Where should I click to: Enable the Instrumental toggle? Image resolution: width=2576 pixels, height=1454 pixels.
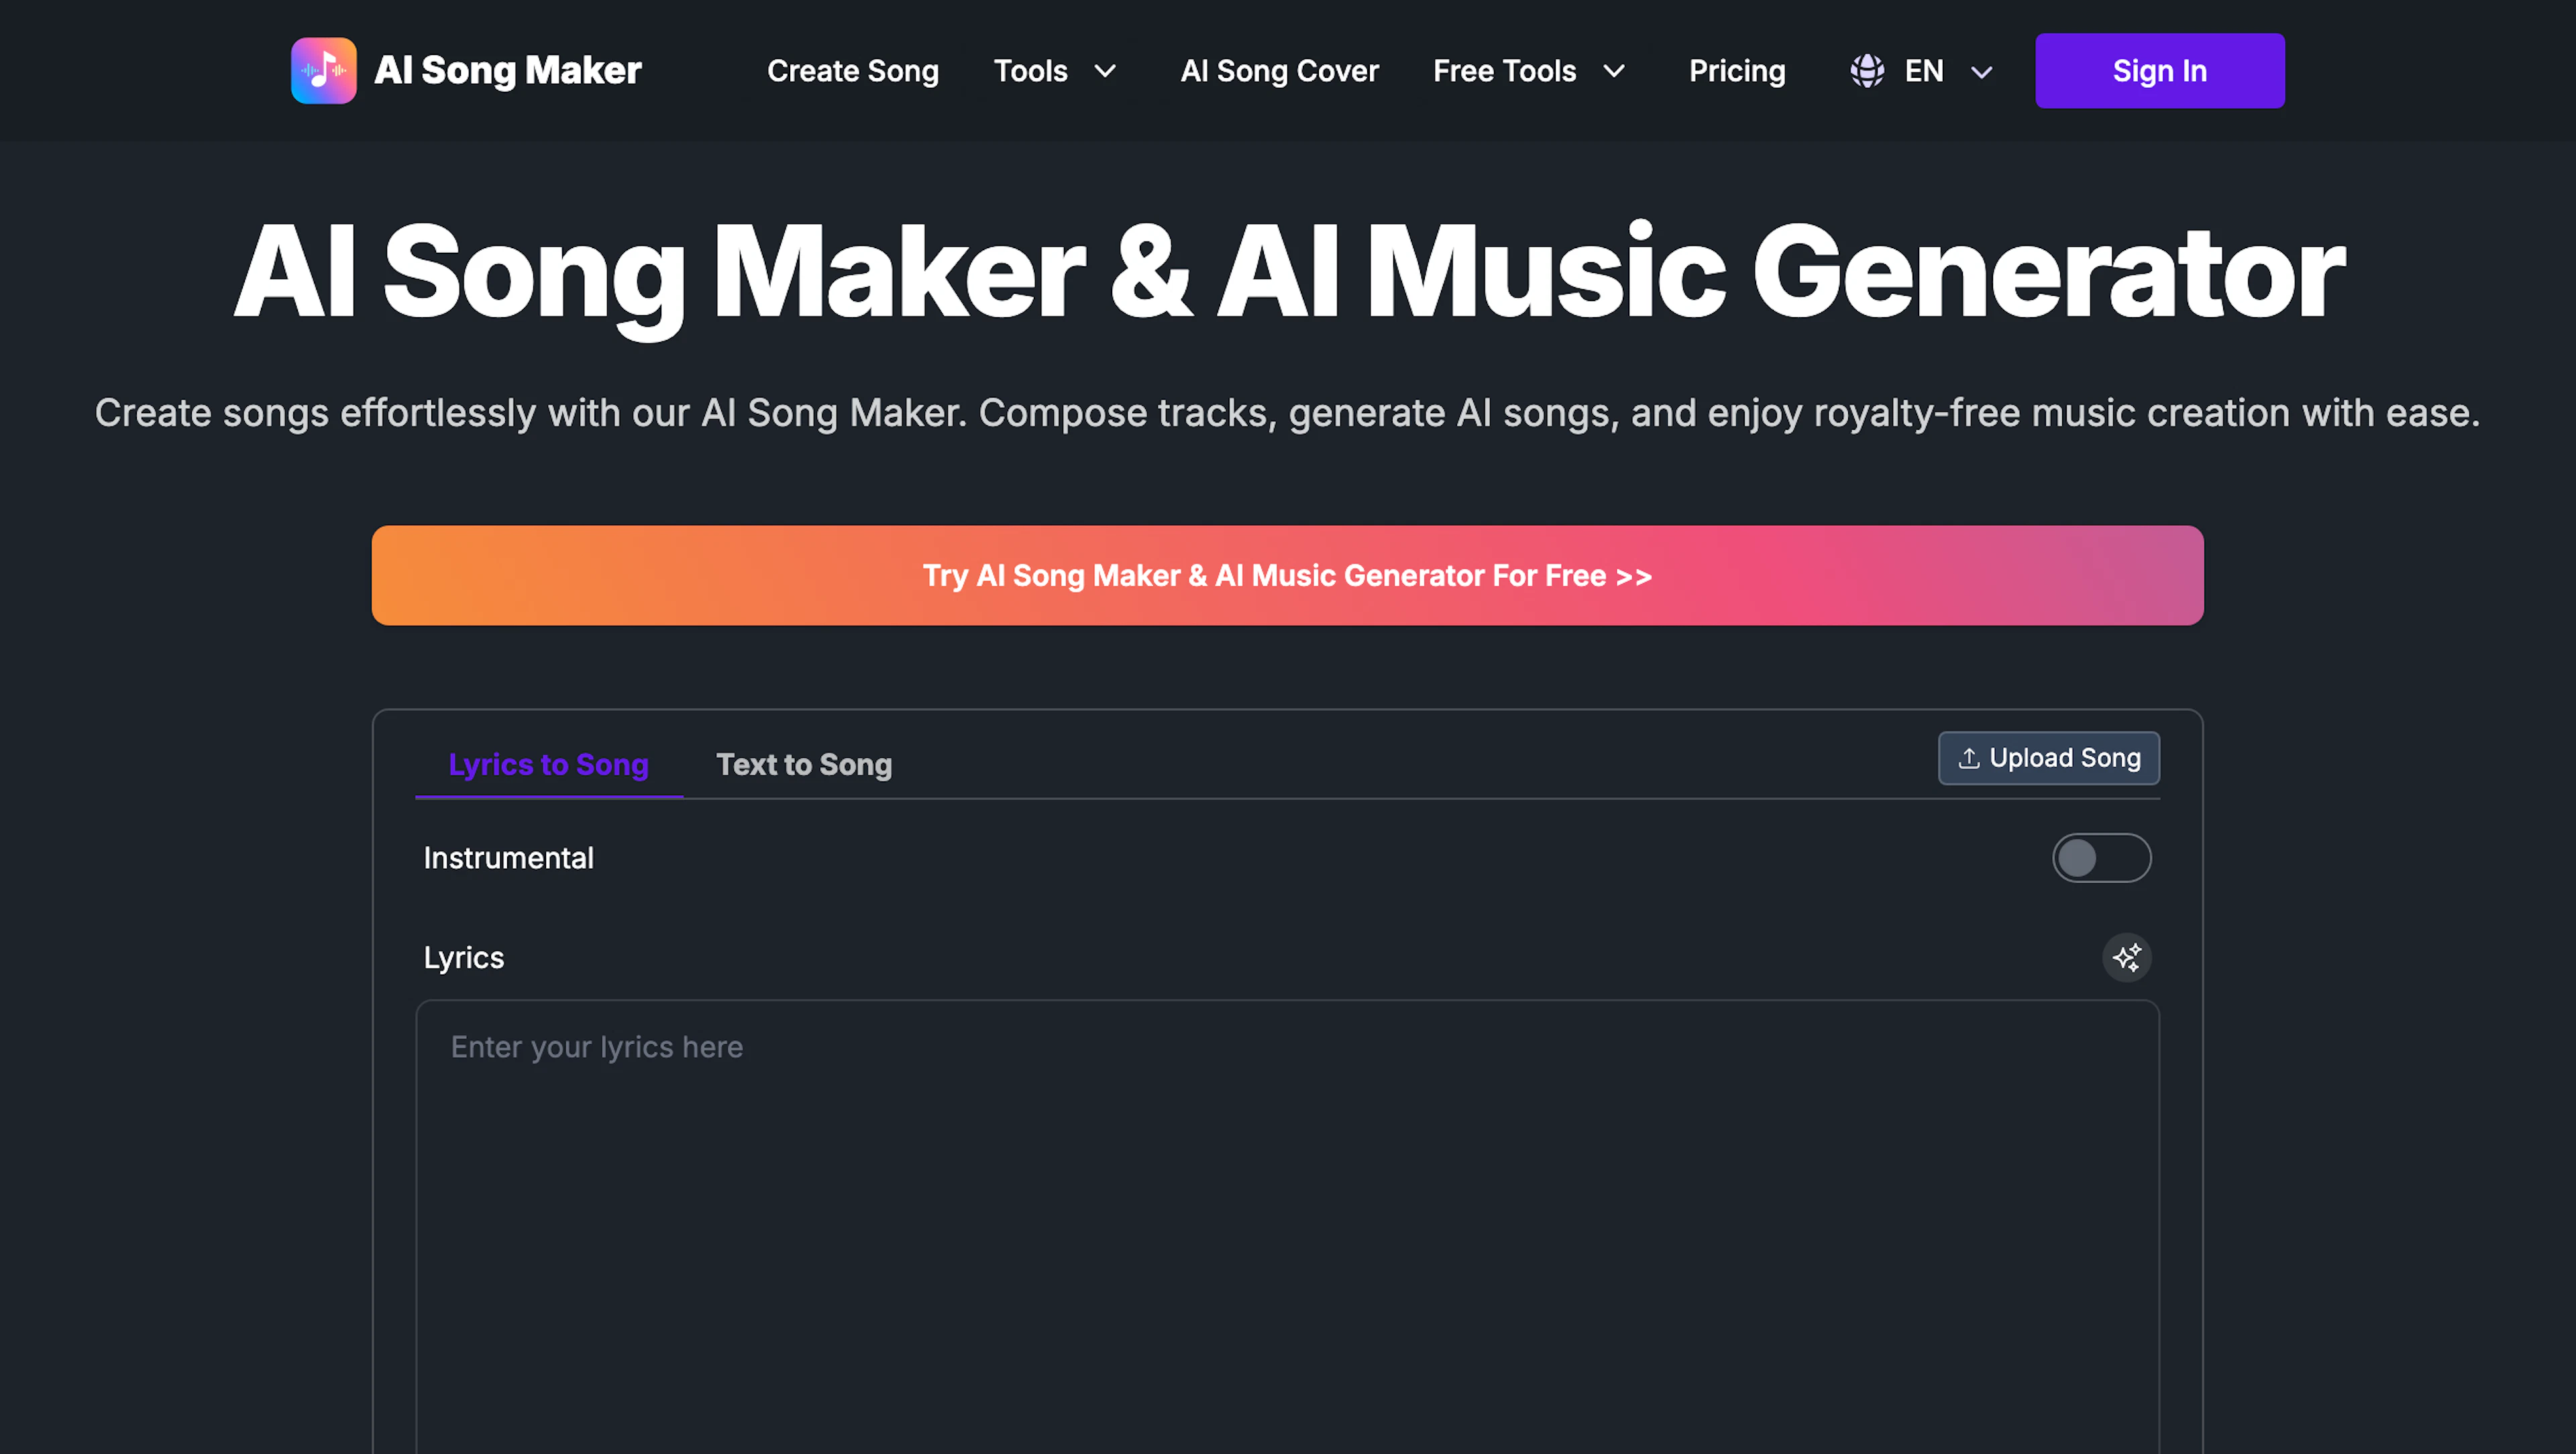(2102, 857)
